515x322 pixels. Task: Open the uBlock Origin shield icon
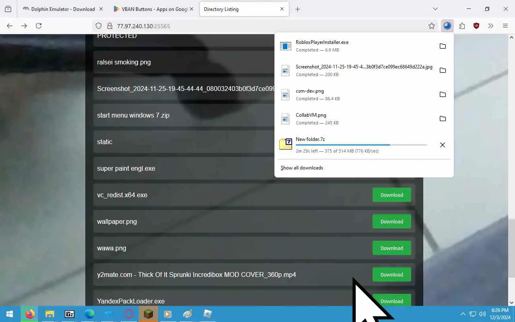476,26
